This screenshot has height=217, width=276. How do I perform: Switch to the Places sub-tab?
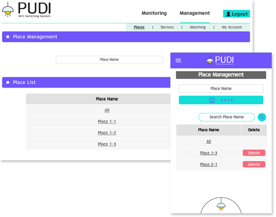click(139, 27)
